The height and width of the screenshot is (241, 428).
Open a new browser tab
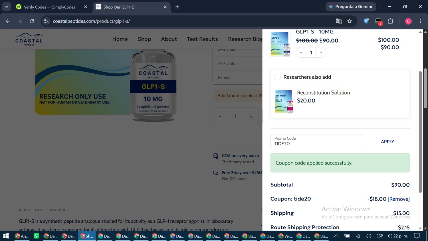coord(177,7)
